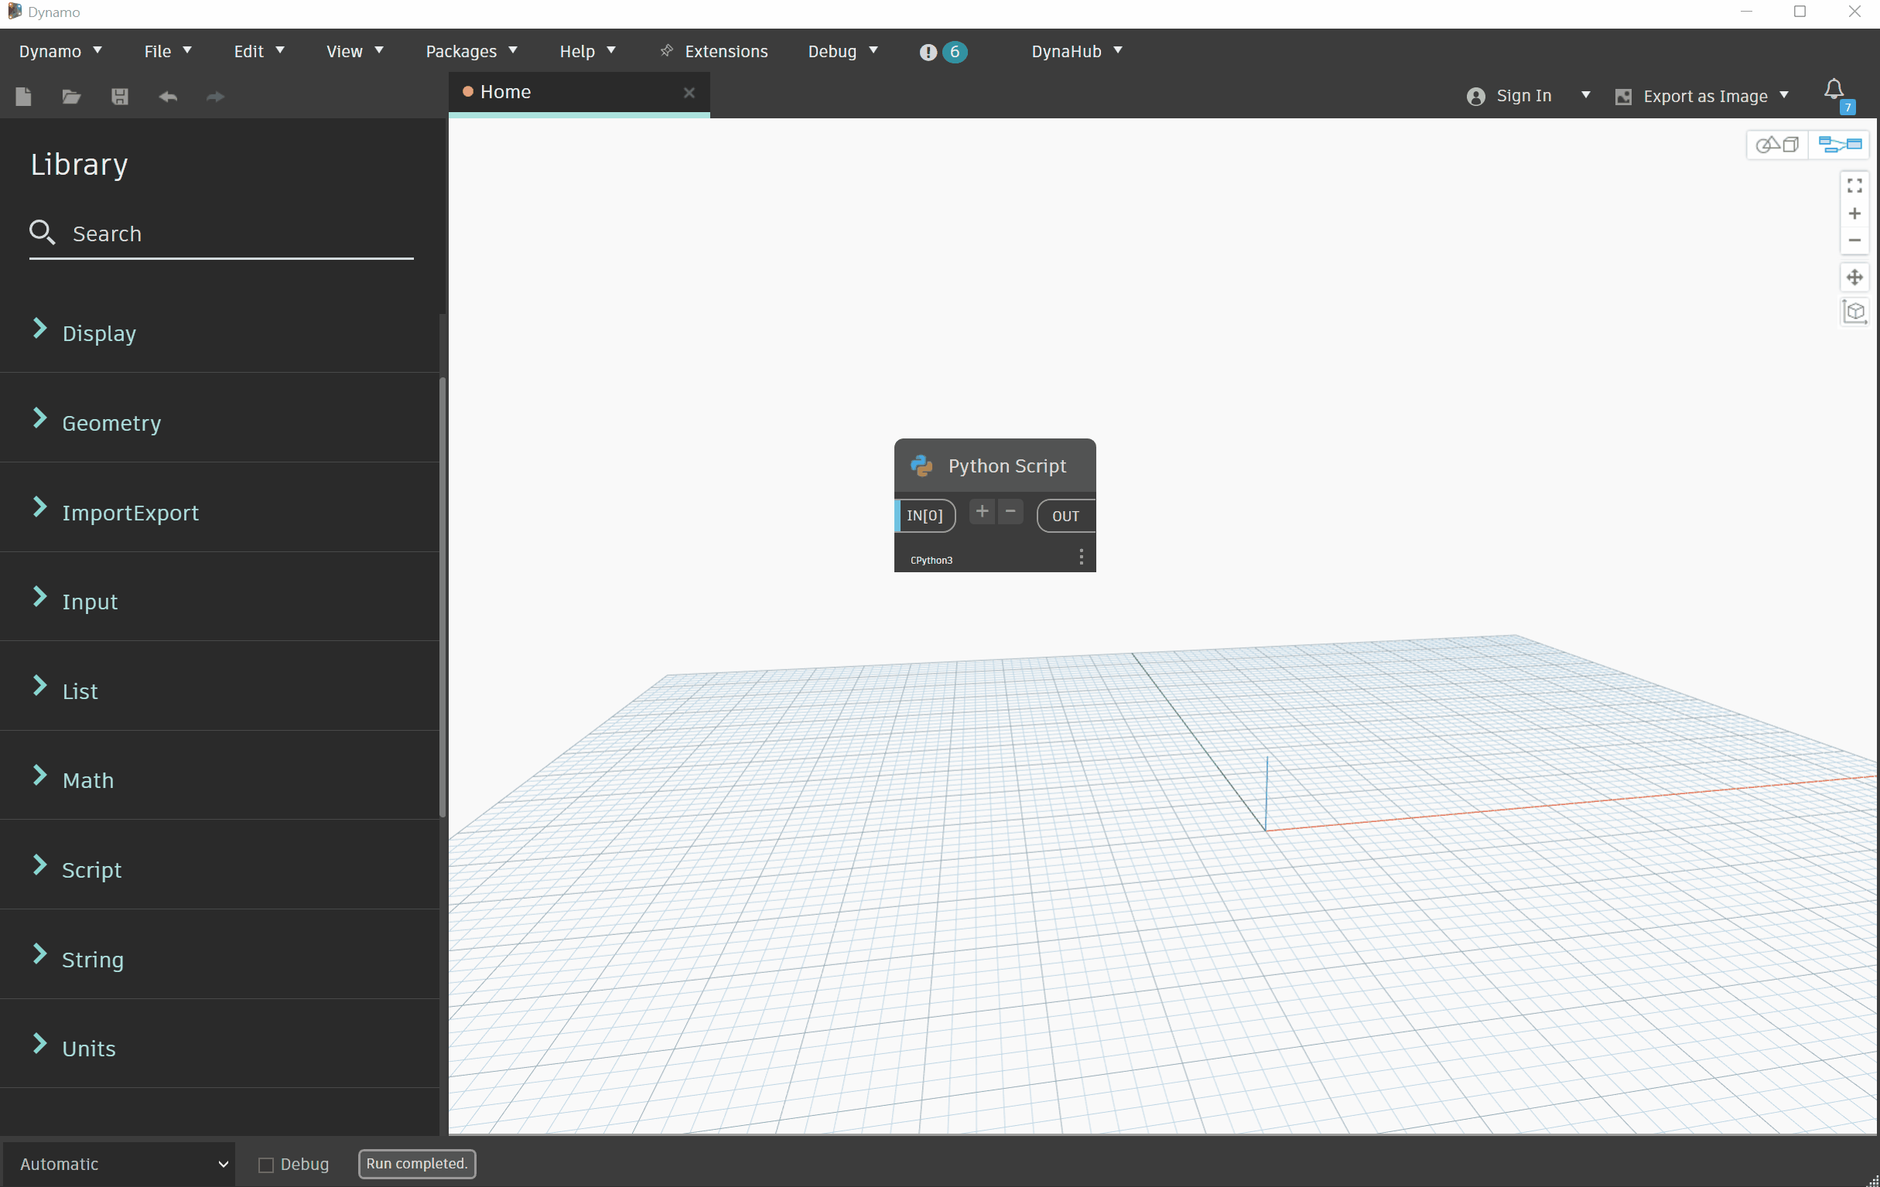Image resolution: width=1880 pixels, height=1187 pixels.
Task: Click the Save icon in the toolbar
Action: pyautogui.click(x=119, y=96)
